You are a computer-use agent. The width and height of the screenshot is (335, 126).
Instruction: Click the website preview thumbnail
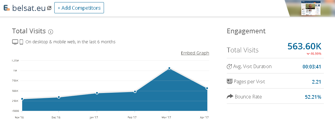(x=310, y=8)
